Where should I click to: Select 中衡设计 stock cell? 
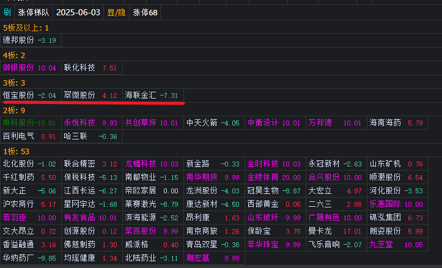(275, 123)
